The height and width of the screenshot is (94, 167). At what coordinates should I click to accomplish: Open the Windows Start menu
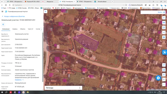tap(2, 92)
